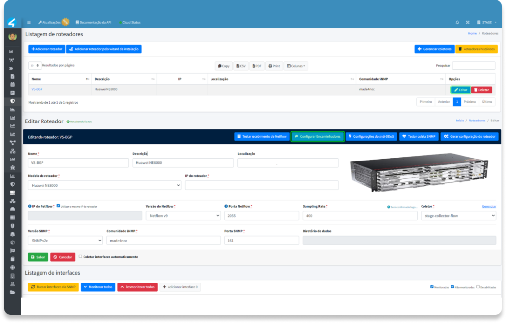
Task: Open the 'Colunas' column visibility dropdown
Action: [296, 66]
